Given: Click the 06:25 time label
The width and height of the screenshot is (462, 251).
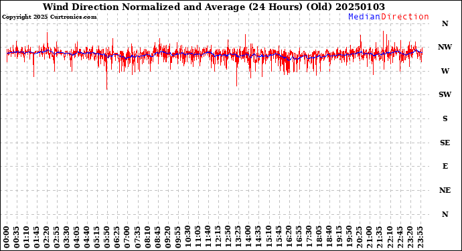Looking at the screenshot, I should point(117,237).
